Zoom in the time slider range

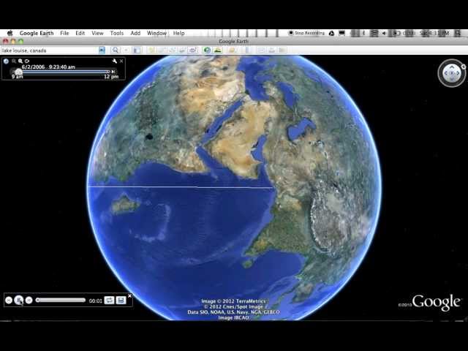(20, 61)
